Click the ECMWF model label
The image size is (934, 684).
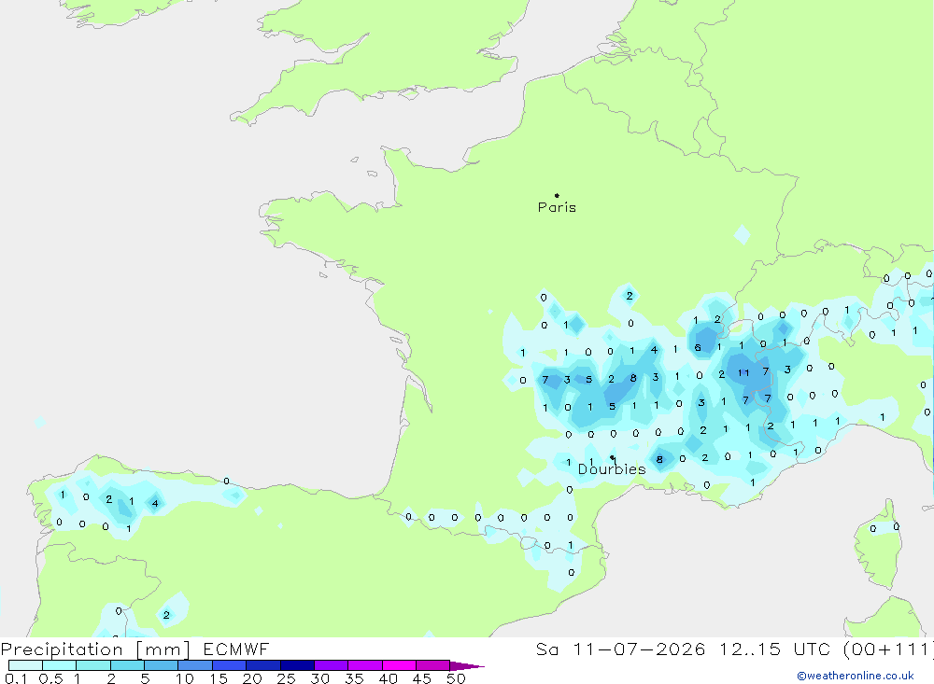[x=236, y=649]
